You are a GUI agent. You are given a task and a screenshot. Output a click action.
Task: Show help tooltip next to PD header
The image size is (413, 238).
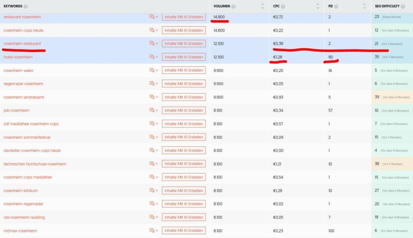[x=336, y=6]
